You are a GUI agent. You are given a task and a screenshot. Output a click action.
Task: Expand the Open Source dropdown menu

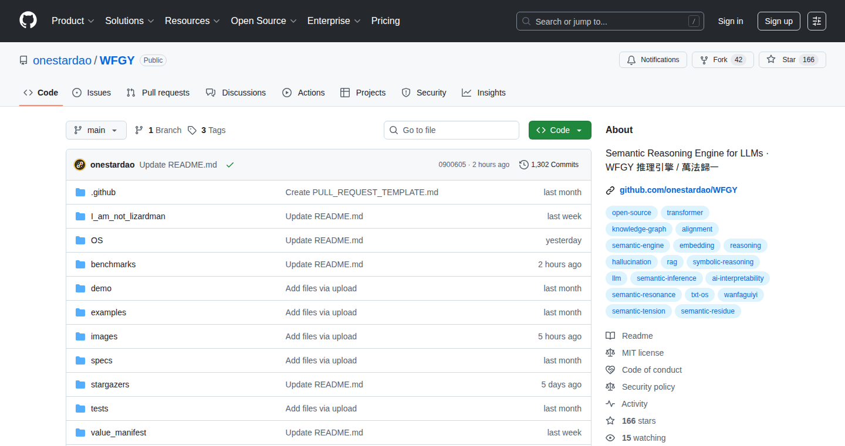coord(264,21)
